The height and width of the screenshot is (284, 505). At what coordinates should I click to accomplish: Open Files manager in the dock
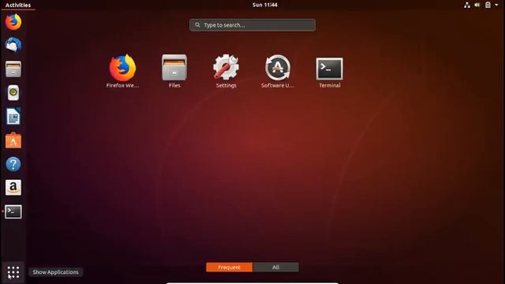13,69
